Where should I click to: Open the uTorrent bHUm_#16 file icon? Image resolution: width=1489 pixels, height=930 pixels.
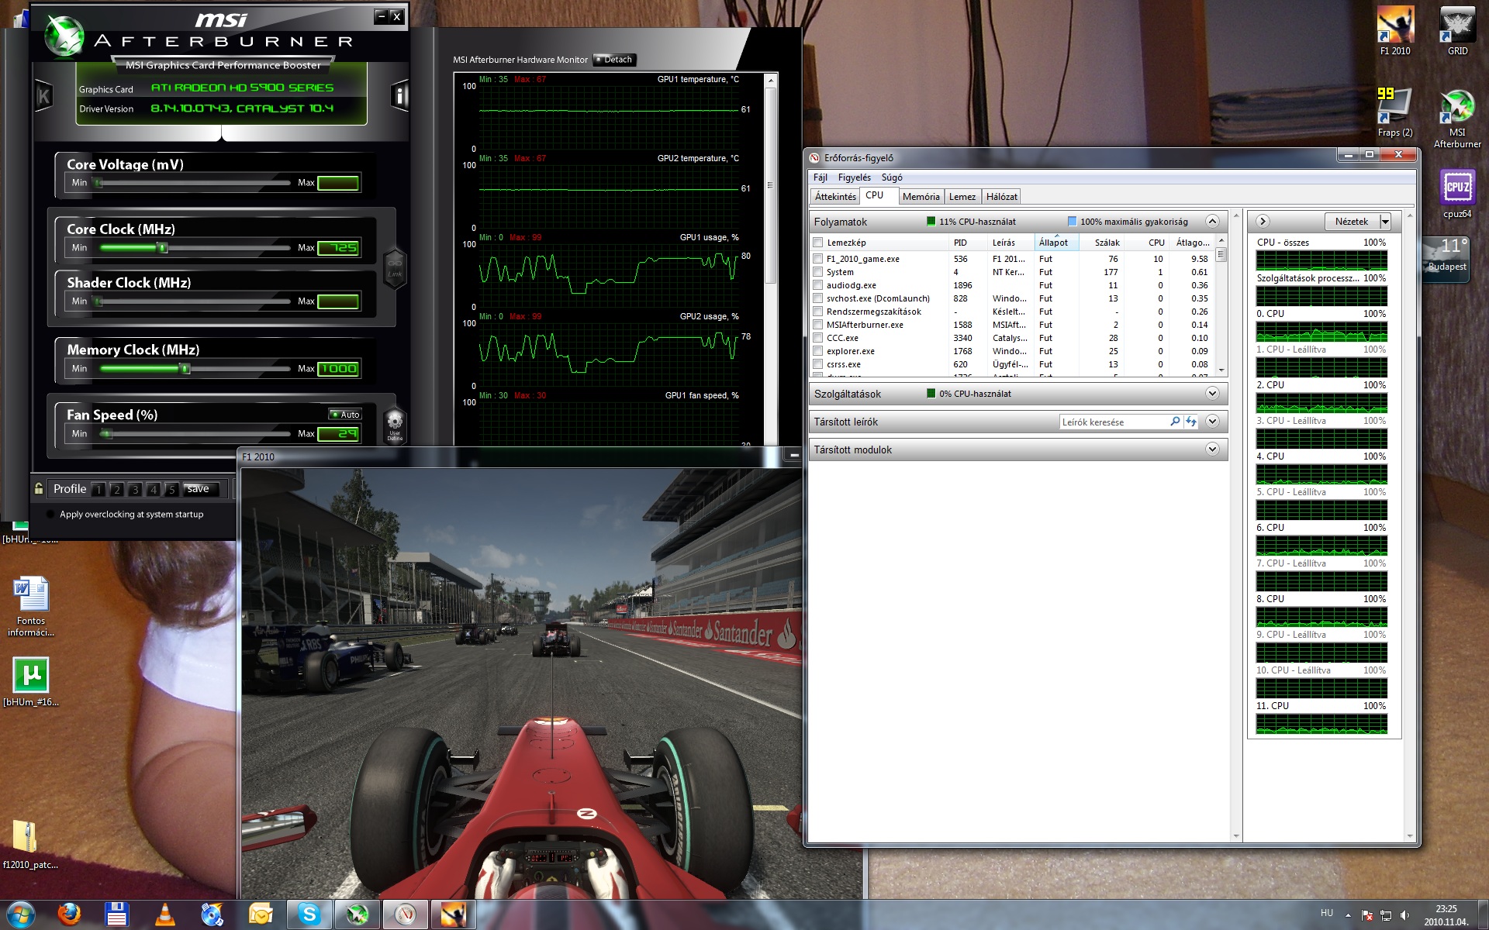pyautogui.click(x=31, y=682)
